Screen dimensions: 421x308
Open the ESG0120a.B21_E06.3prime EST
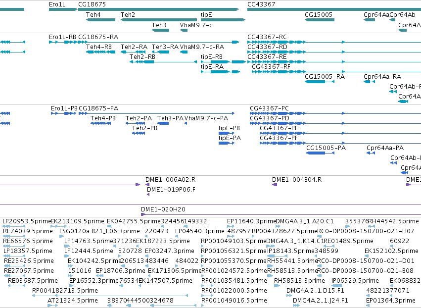[61, 236]
